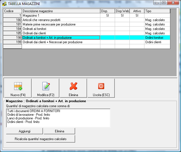Click the TABELLA MAGAZZINI title bar icon
The width and height of the screenshot is (181, 152).
point(4,4)
